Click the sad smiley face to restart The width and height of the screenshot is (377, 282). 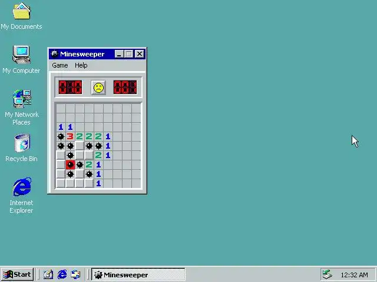98,88
